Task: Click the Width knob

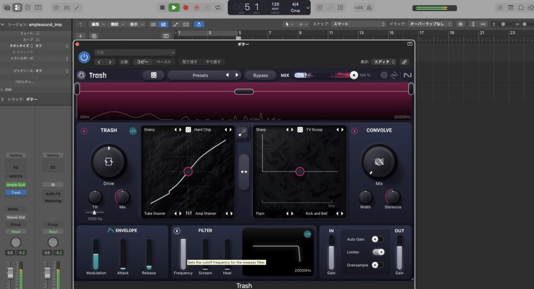Action: coord(365,197)
